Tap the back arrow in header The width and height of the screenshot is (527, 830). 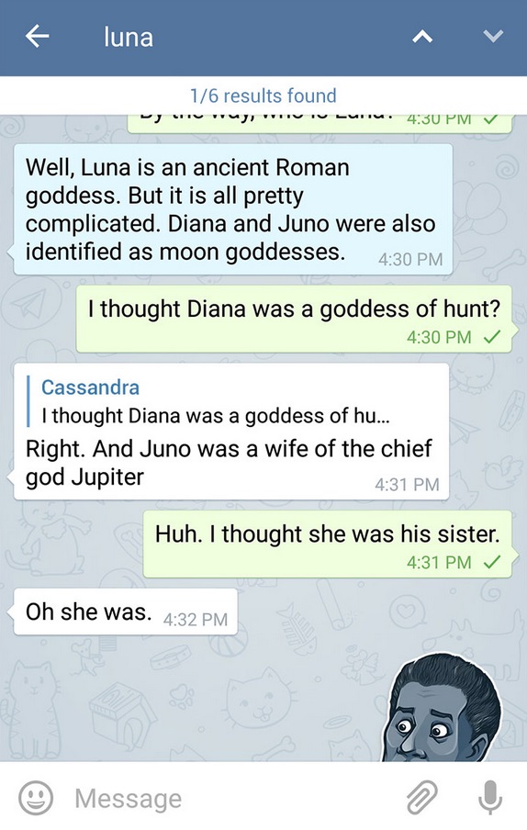[37, 37]
